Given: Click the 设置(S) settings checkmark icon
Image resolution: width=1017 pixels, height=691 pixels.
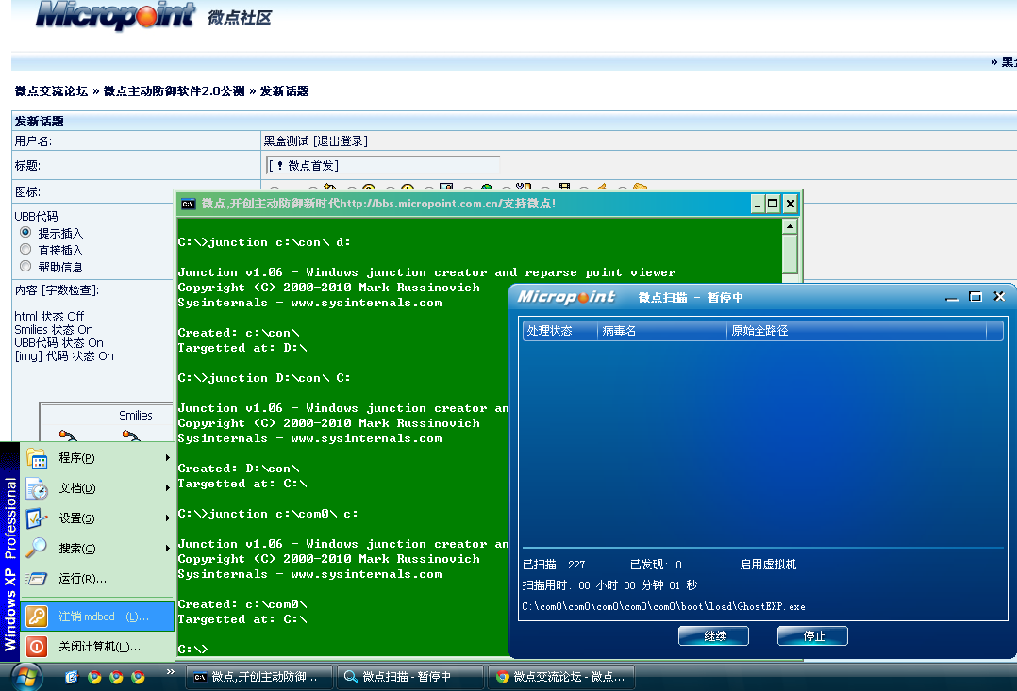Looking at the screenshot, I should pos(37,518).
